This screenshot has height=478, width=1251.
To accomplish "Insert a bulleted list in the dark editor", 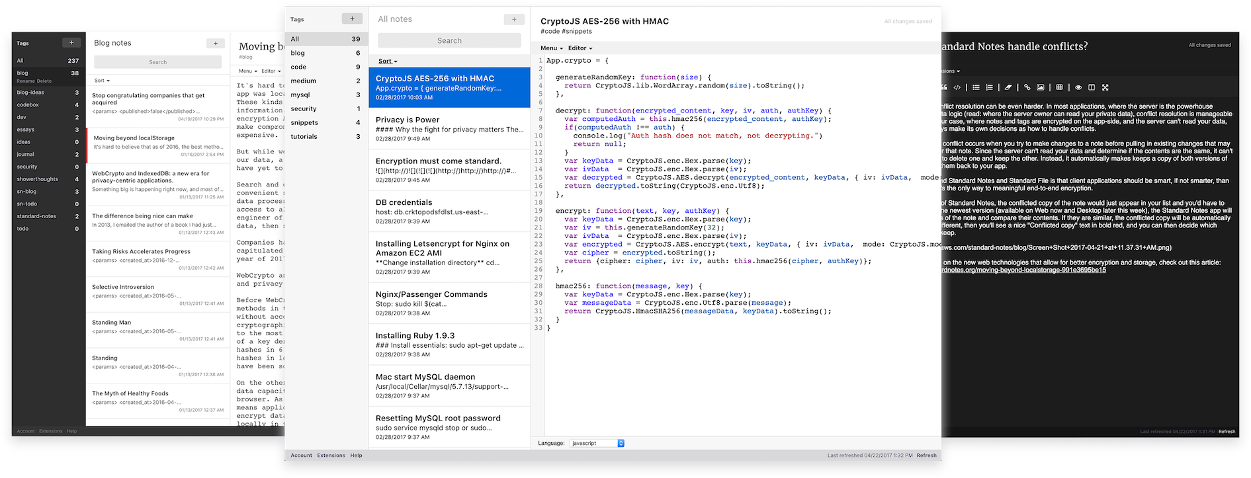I will (x=976, y=87).
